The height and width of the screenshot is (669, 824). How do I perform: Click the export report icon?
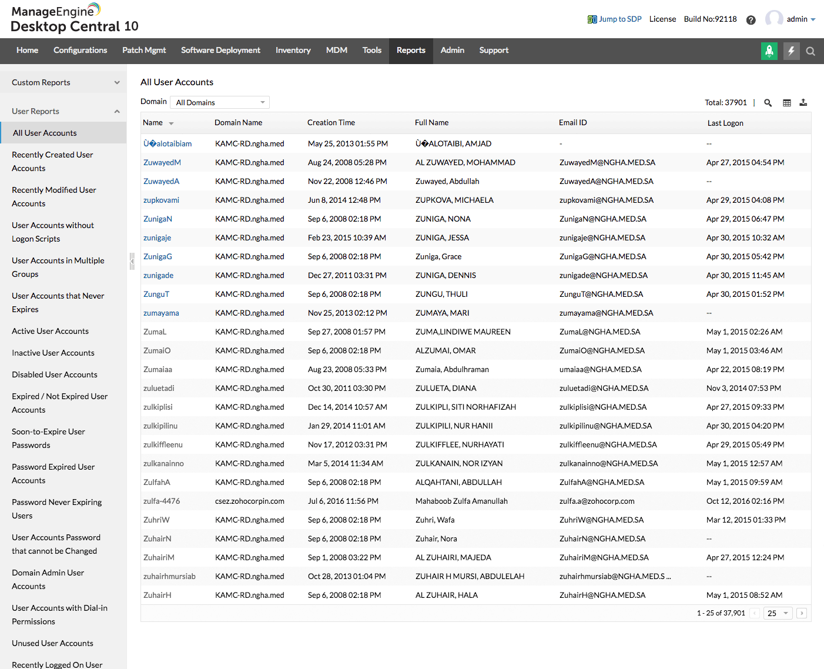pyautogui.click(x=803, y=103)
